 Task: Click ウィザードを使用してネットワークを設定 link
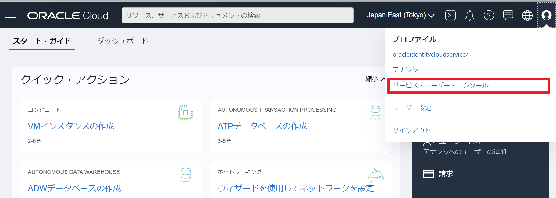click(x=296, y=188)
